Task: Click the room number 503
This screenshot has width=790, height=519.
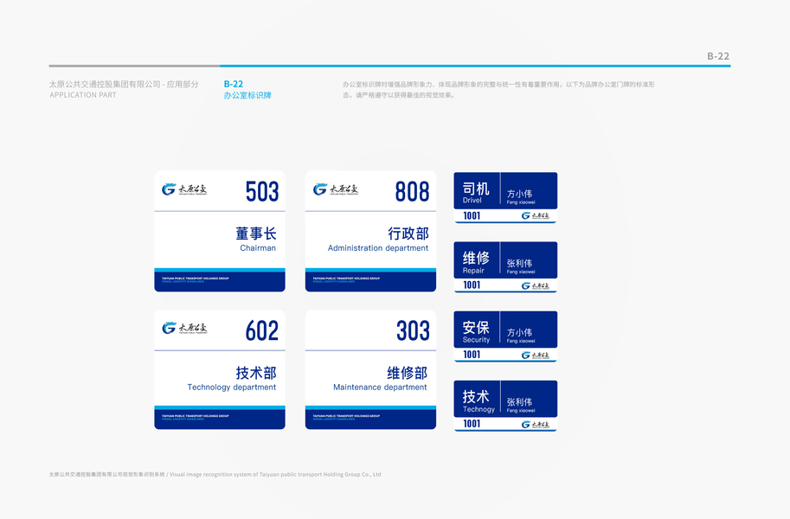Action: [x=262, y=191]
